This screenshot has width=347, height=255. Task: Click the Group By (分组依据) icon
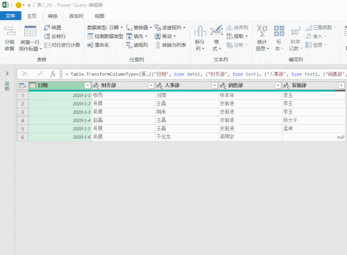pos(10,31)
